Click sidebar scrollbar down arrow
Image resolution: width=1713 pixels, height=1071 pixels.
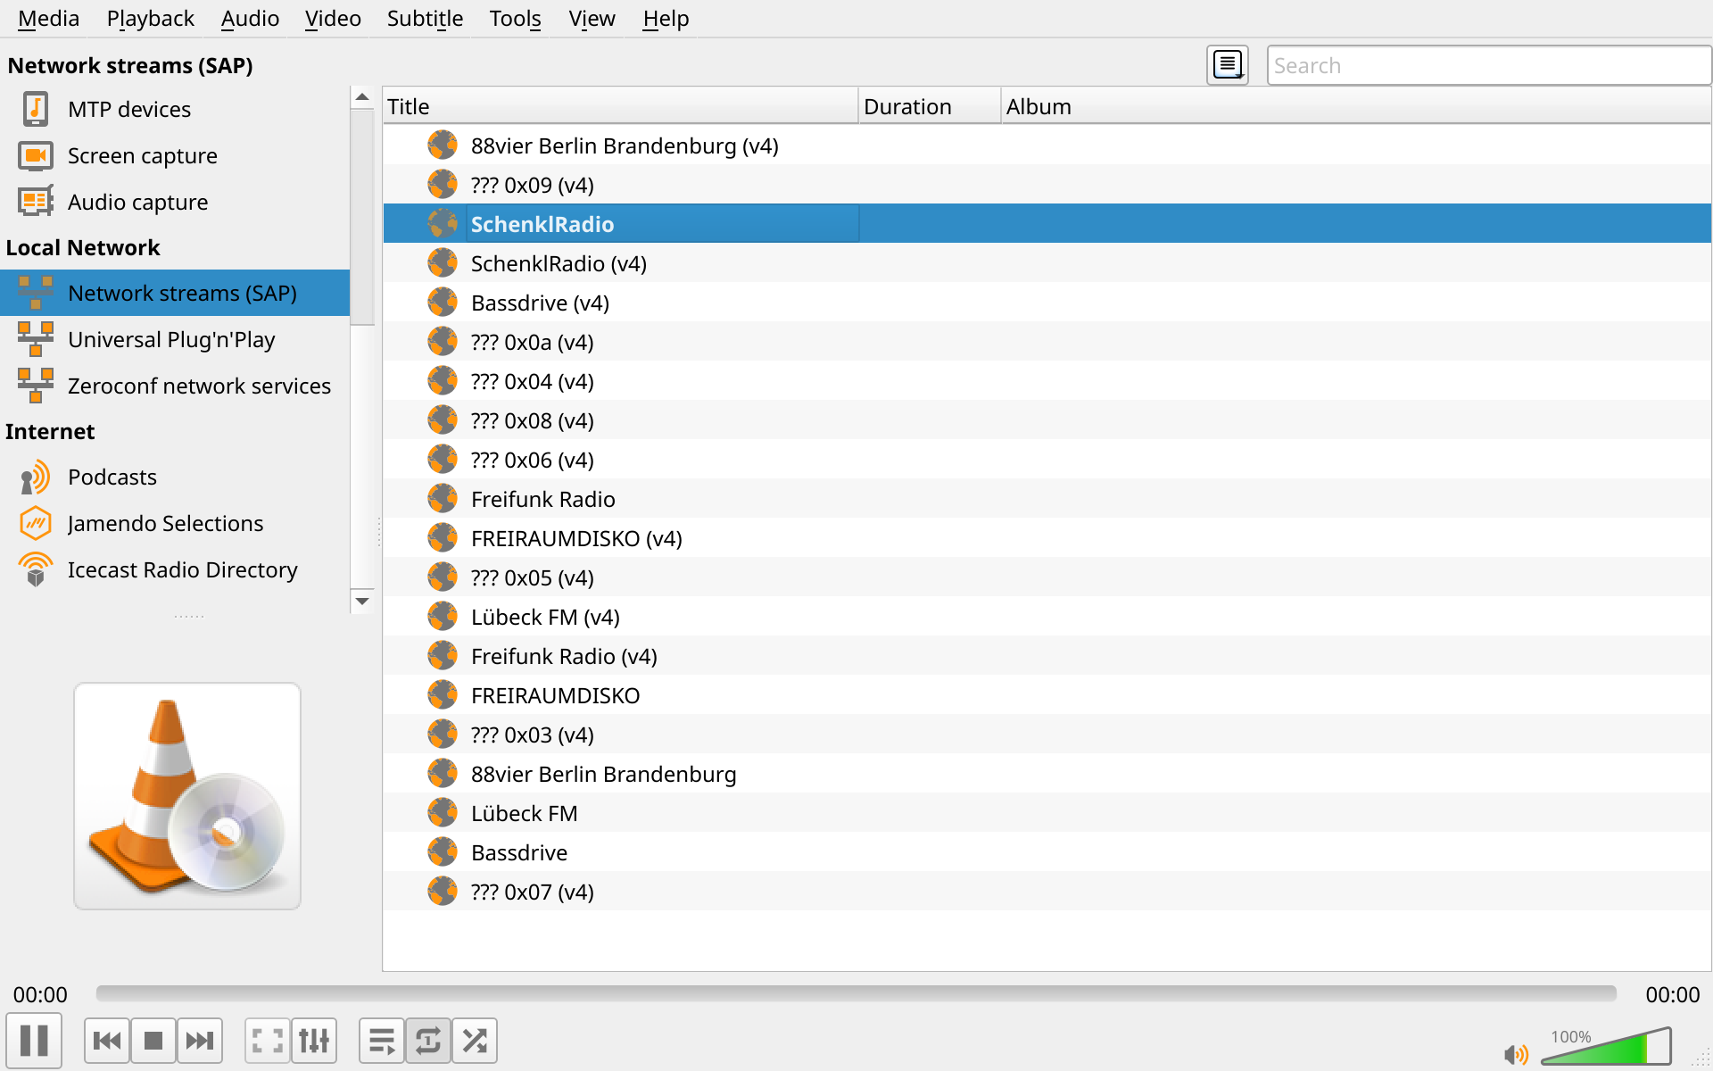coord(362,601)
